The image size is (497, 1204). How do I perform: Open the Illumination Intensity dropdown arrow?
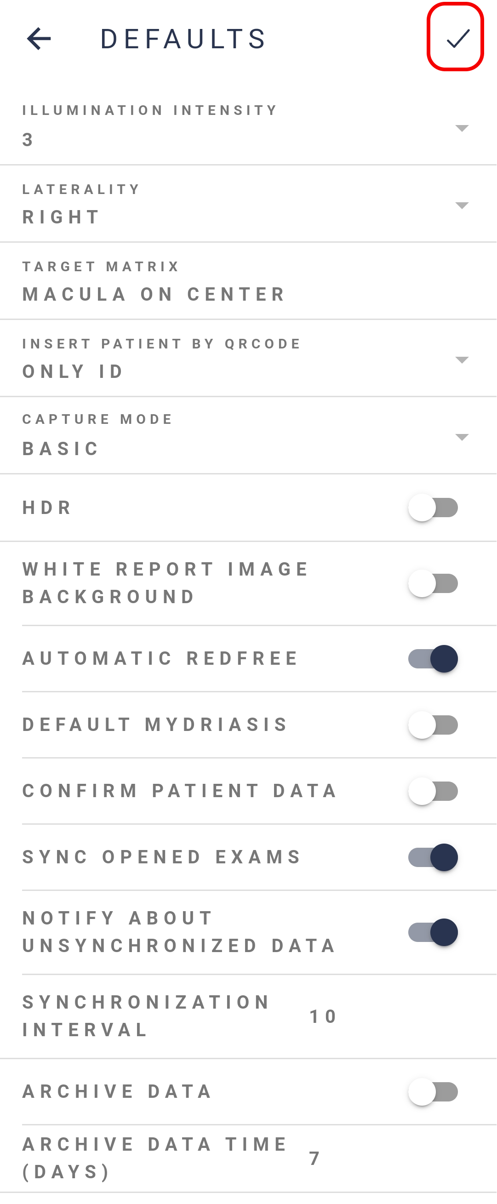tap(462, 128)
